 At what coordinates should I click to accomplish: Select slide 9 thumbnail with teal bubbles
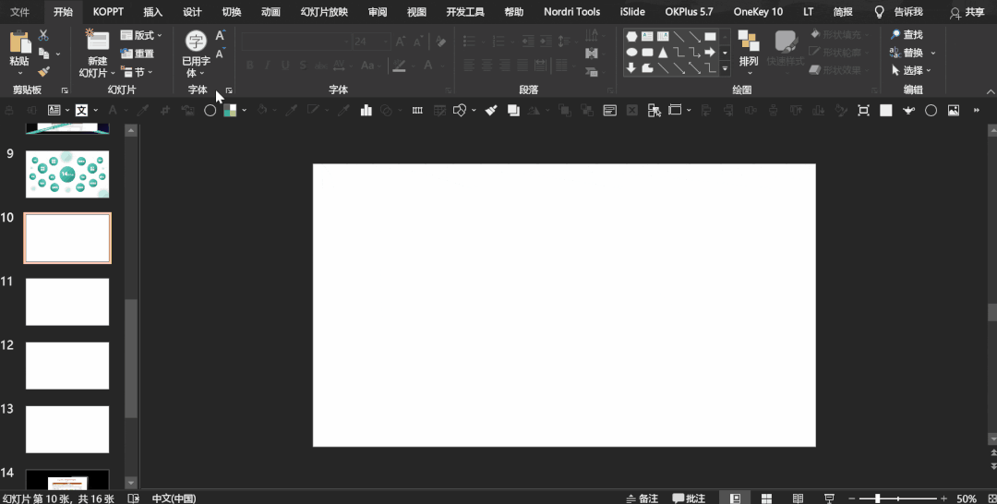[67, 174]
